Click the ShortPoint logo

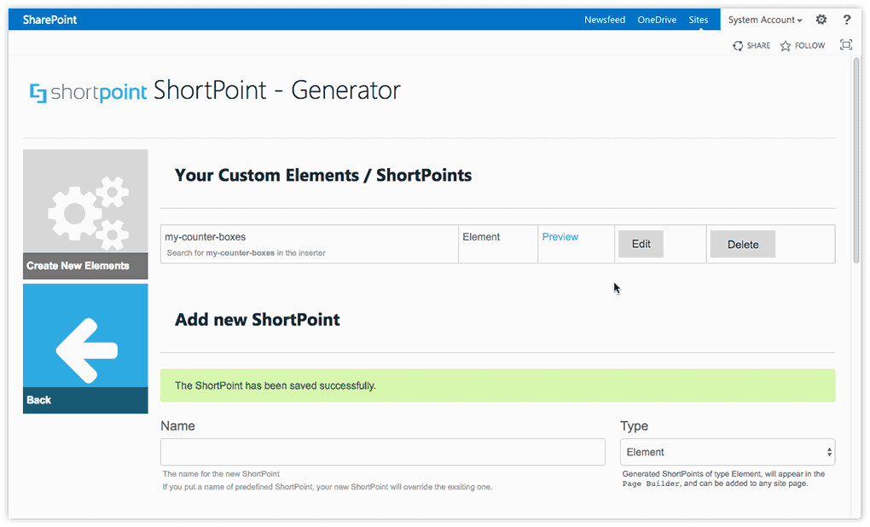(88, 92)
